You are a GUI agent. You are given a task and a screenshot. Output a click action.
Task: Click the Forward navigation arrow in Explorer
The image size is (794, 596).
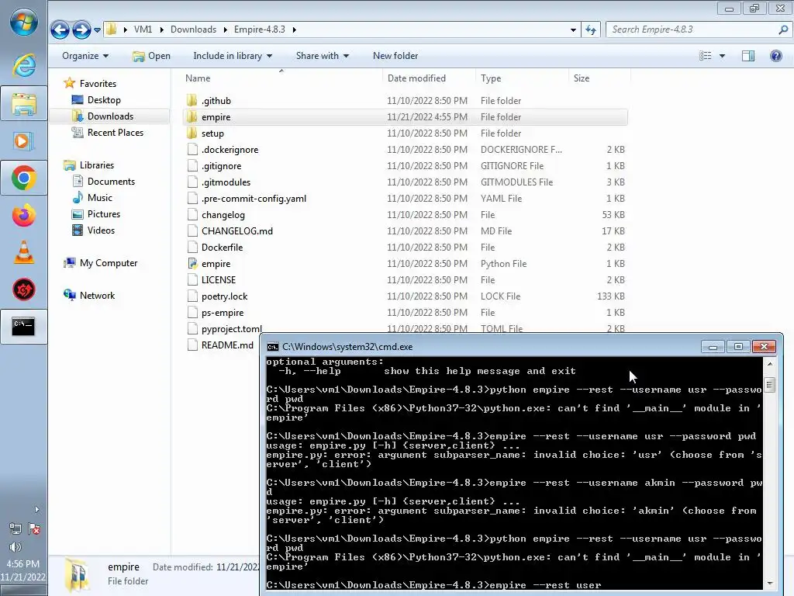(x=81, y=30)
